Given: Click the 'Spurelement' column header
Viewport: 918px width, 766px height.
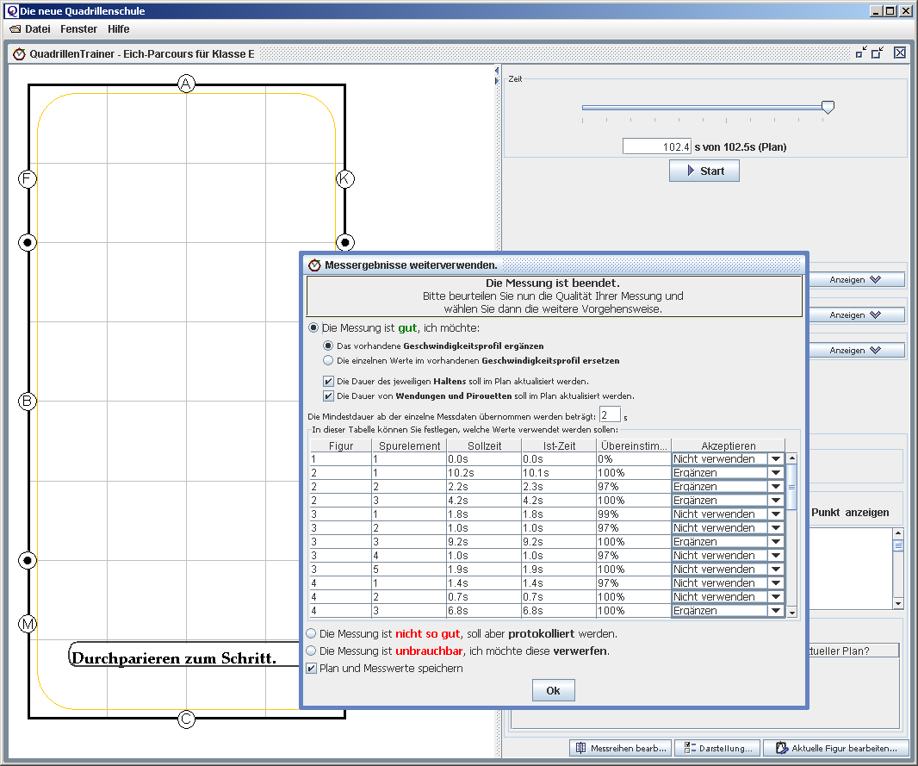Looking at the screenshot, I should pos(409,445).
